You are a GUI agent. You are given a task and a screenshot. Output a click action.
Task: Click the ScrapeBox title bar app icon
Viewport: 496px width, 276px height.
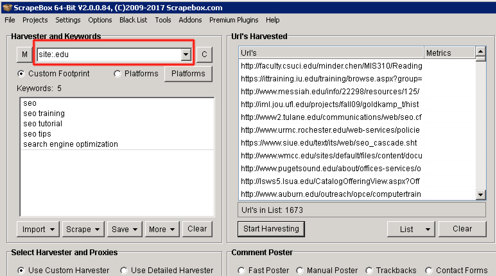pyautogui.click(x=7, y=7)
